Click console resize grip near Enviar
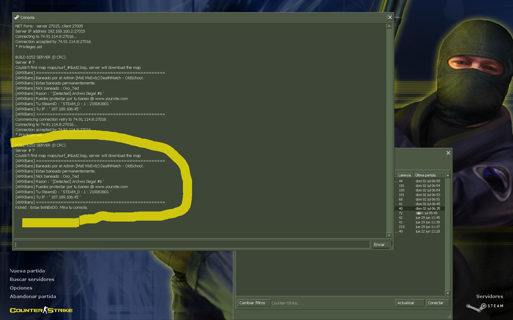 click(391, 247)
